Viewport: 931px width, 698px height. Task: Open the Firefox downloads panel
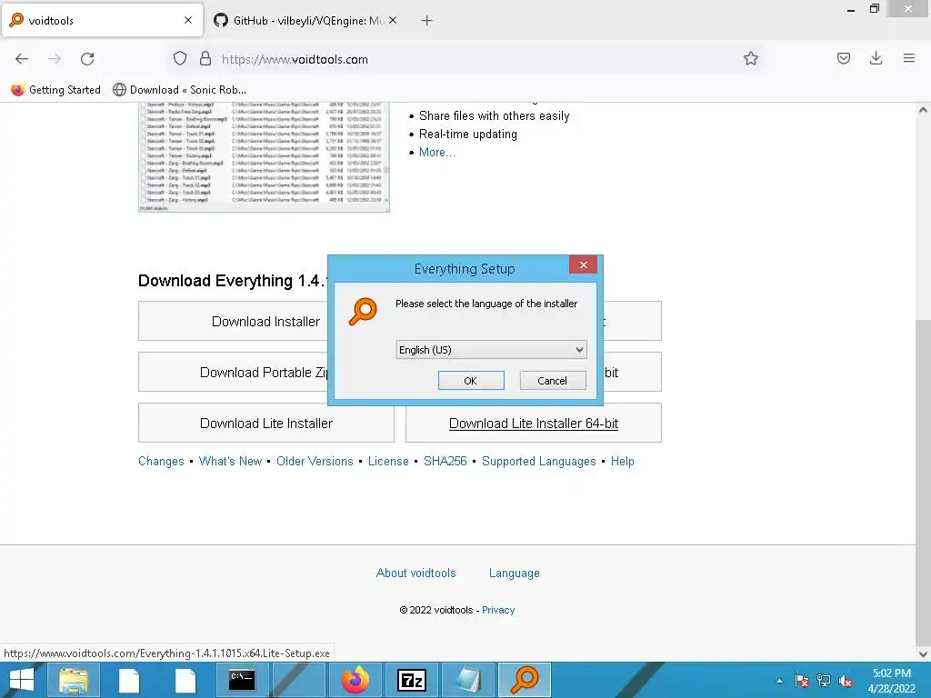click(876, 58)
